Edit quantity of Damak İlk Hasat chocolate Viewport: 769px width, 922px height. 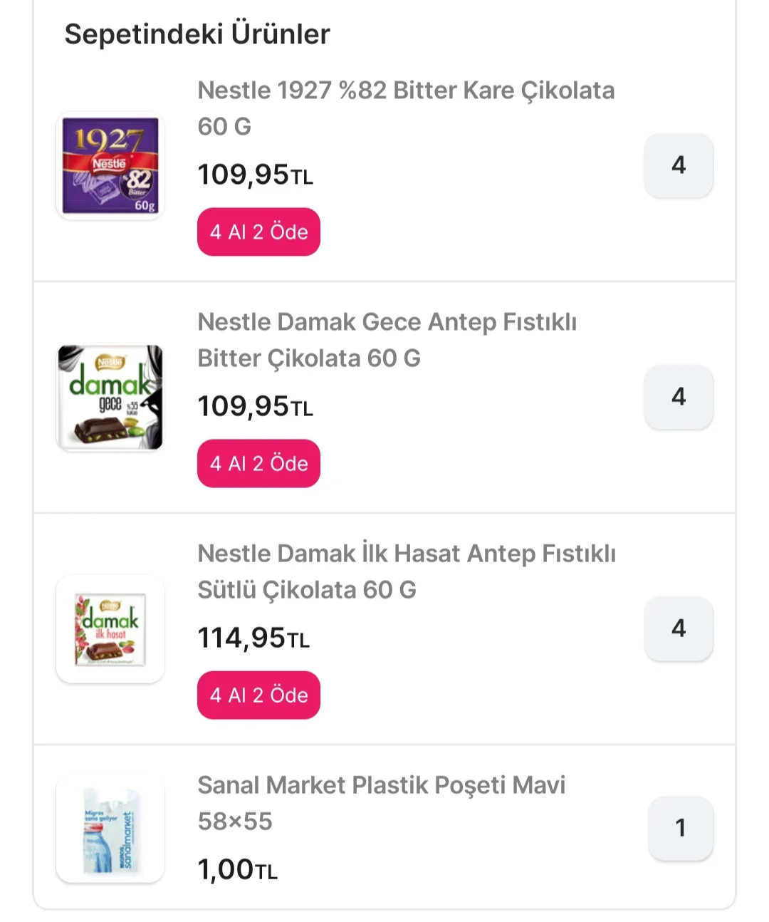679,628
